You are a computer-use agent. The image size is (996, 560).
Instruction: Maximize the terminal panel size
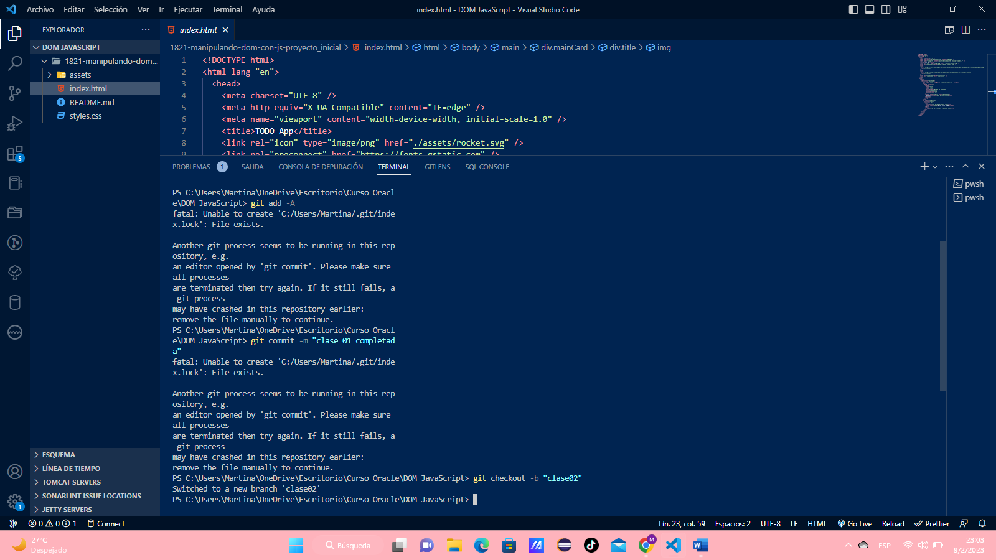965,166
